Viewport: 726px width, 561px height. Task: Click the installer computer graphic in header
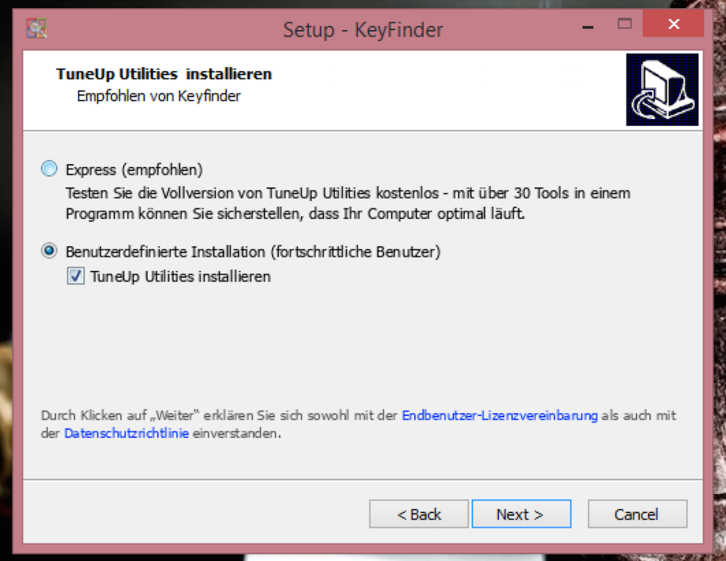pyautogui.click(x=662, y=89)
